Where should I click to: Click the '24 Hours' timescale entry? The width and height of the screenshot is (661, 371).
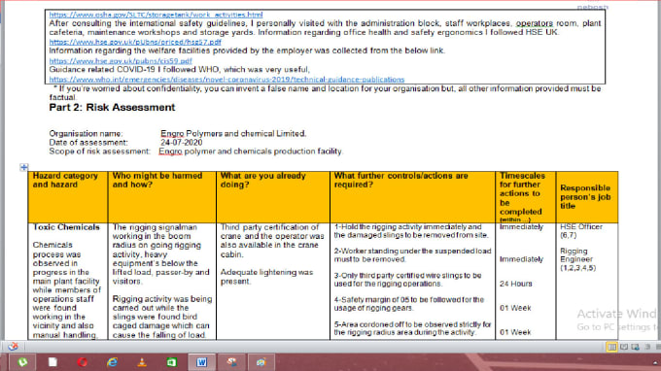[x=515, y=284]
